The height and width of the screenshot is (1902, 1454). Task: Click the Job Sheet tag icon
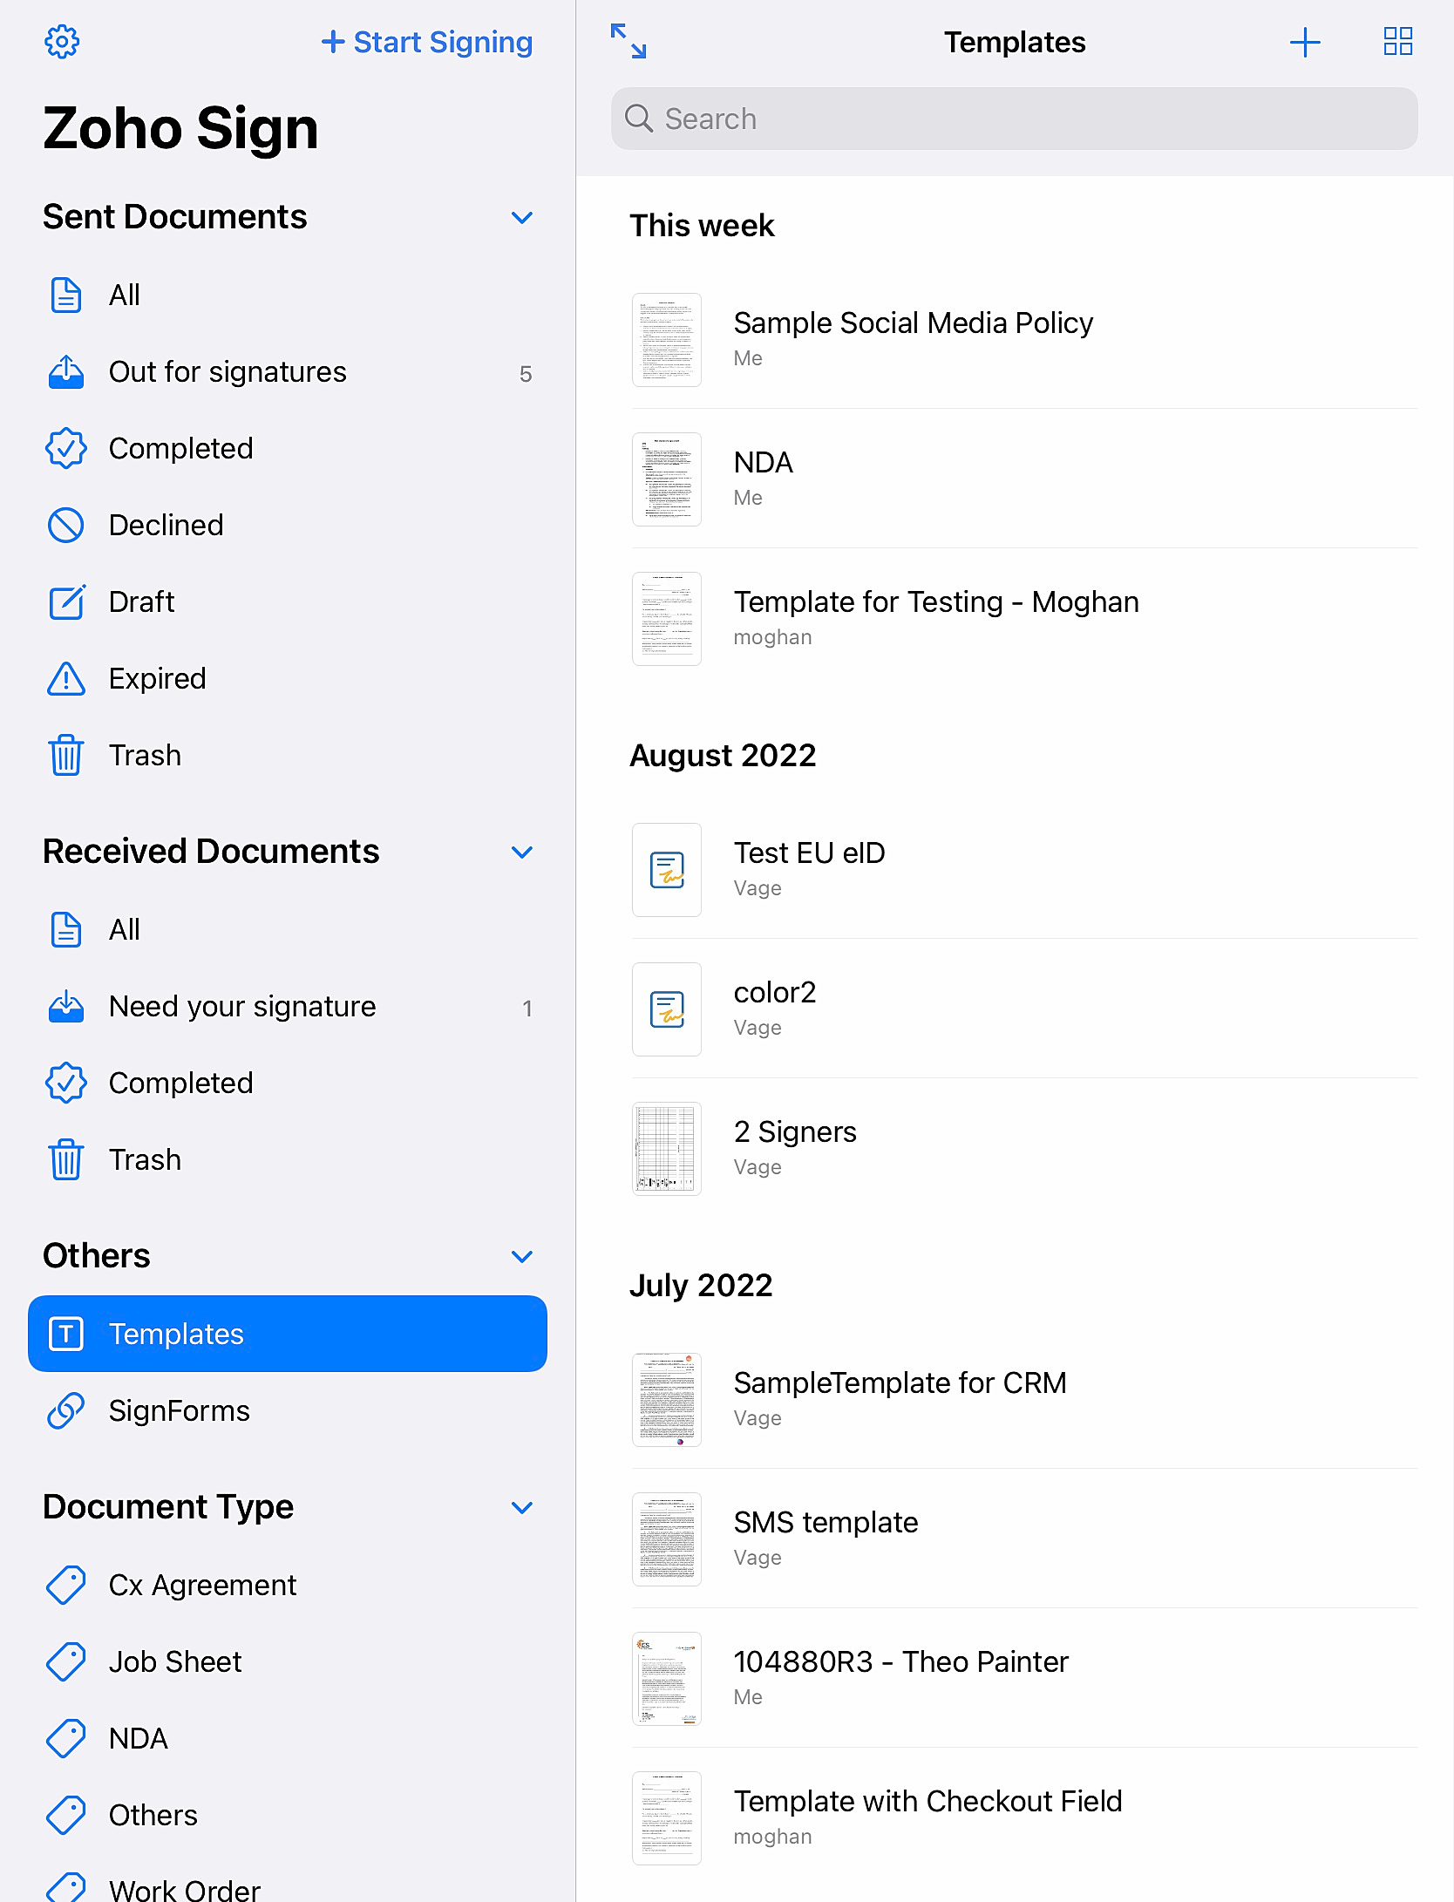click(x=66, y=1662)
